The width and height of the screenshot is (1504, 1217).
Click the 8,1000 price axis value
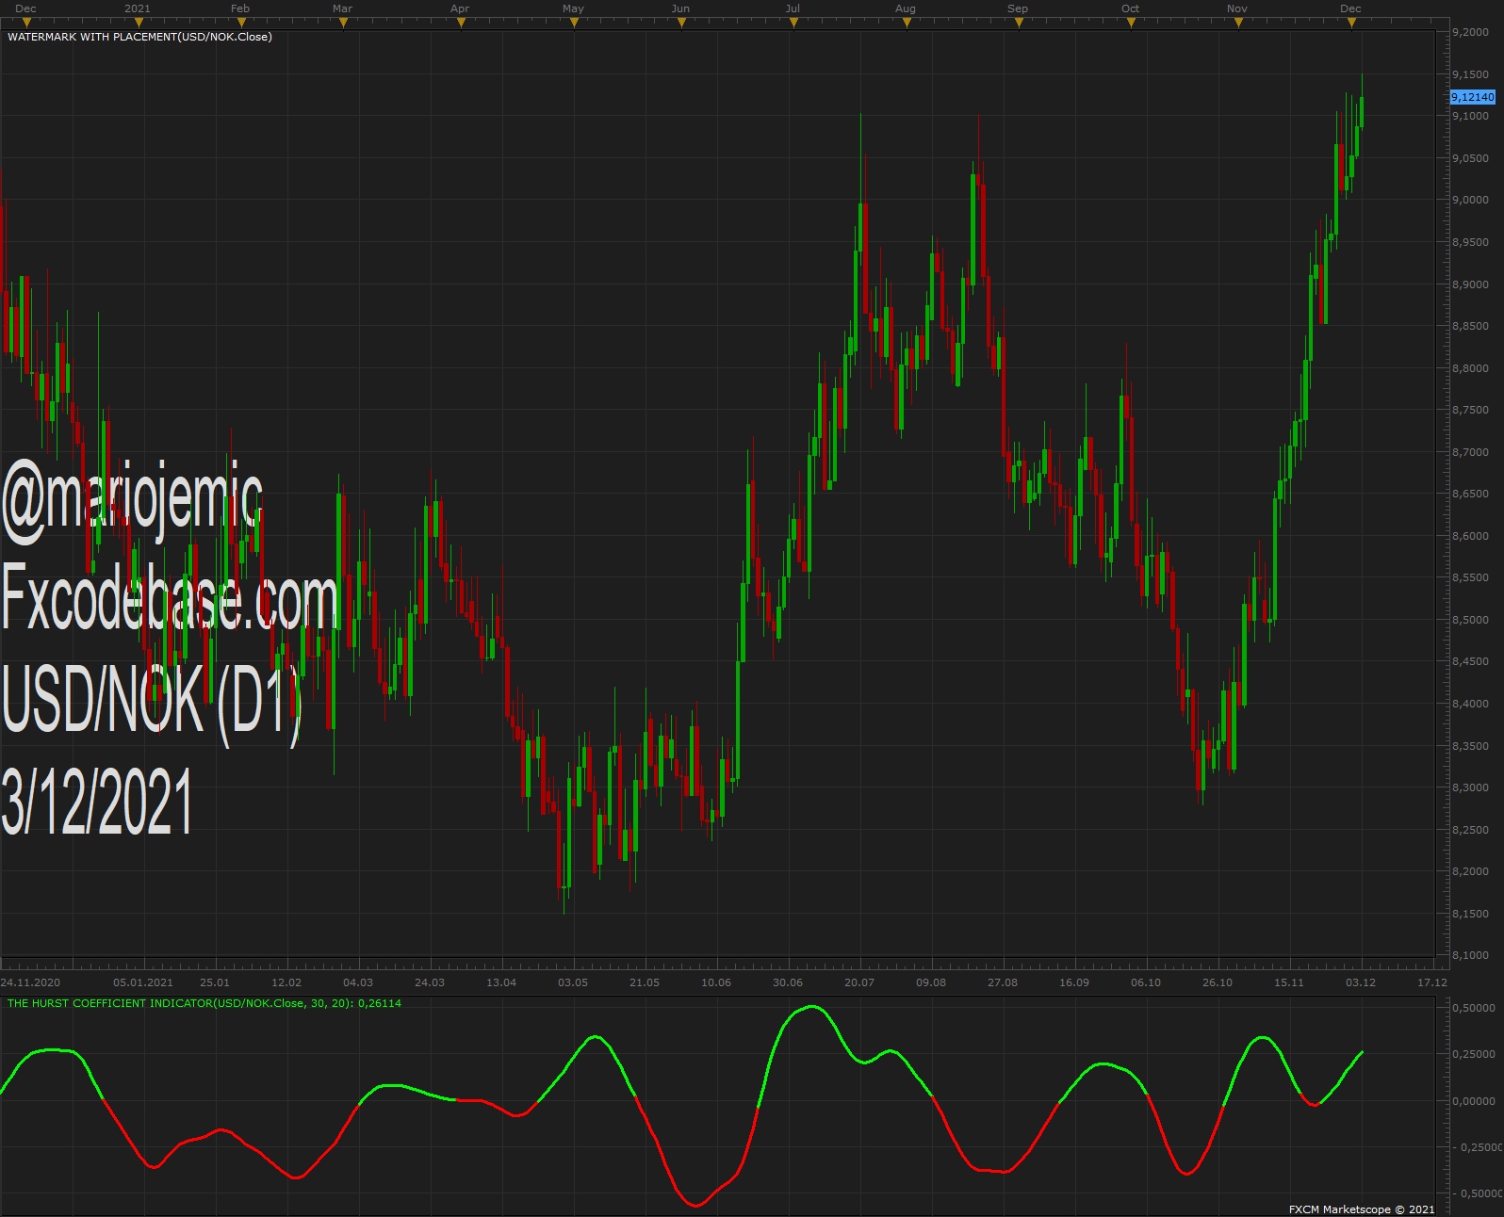[x=1470, y=955]
